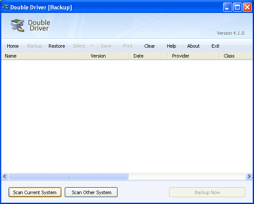
Task: Open the Help toolbar item
Action: click(171, 46)
